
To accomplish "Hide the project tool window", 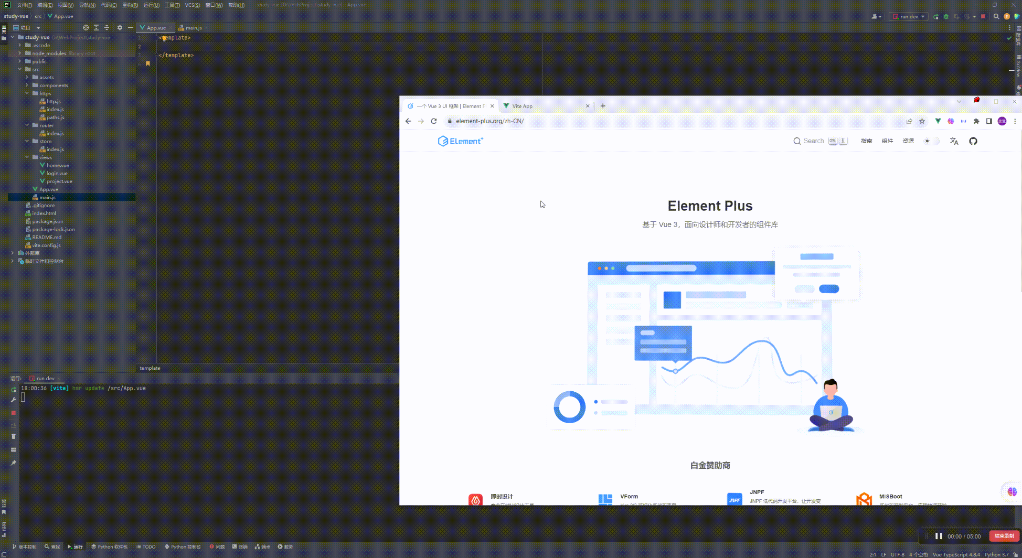I will click(x=130, y=28).
